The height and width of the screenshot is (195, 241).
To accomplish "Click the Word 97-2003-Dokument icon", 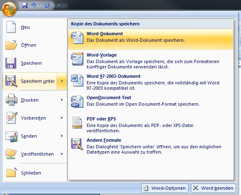I will pyautogui.click(x=77, y=80).
